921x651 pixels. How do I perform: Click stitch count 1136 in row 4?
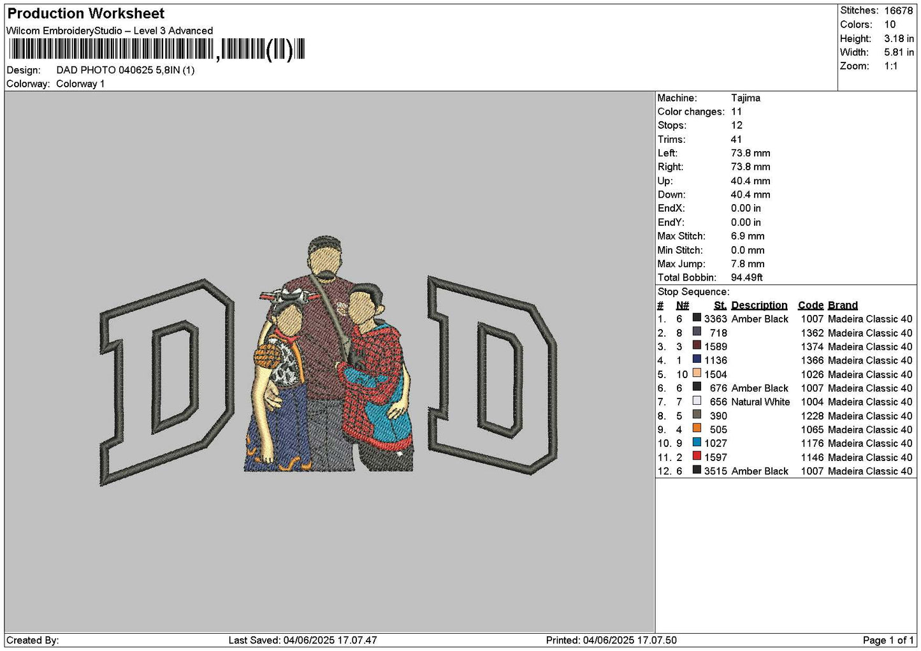tap(716, 360)
